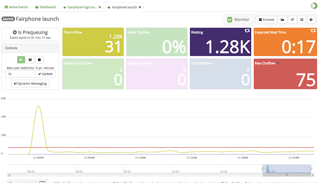Screen dimensions: 319x183
Task: Click the edit event pencil icon
Action: coord(292,19)
